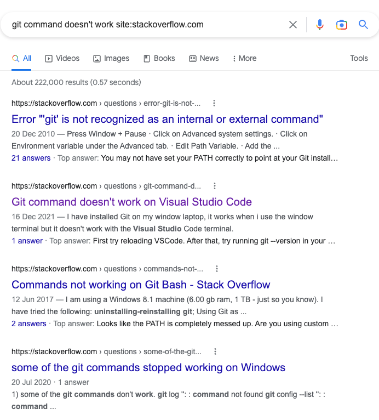Screen dimensions: 379x420
Task: Open "Commands not working on Git Bash" result
Action: tap(141, 285)
